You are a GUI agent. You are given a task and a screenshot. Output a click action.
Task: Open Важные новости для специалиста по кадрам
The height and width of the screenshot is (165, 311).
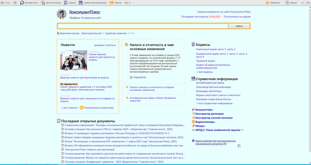click(x=87, y=100)
